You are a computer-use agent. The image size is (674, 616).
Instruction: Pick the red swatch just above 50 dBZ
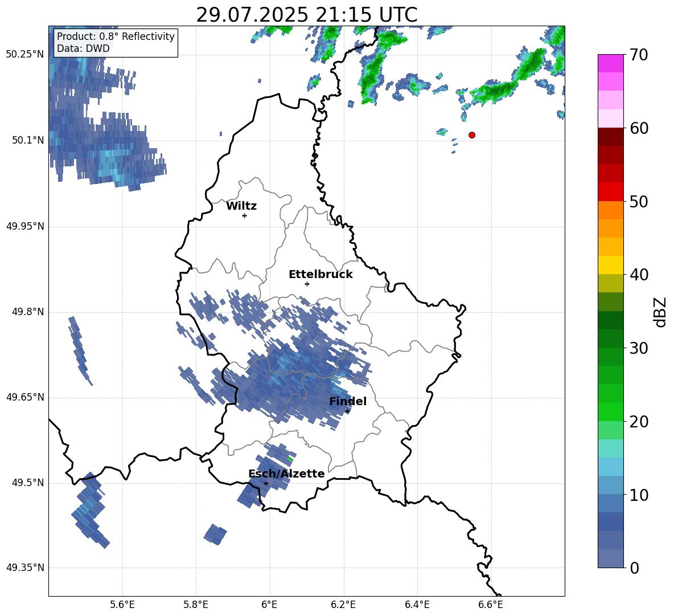click(x=610, y=192)
